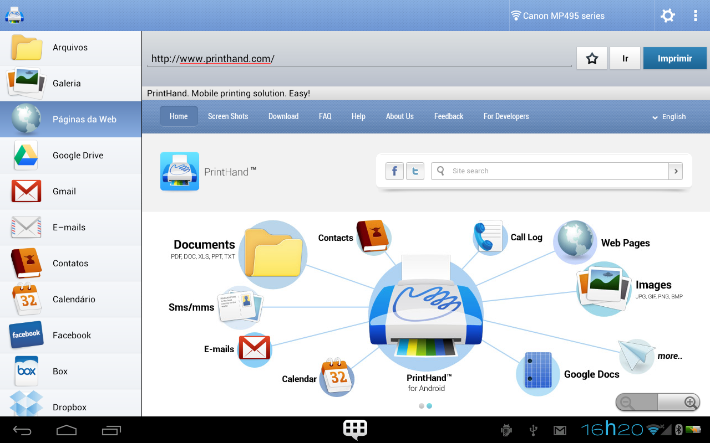Tap the recent apps button
This screenshot has width=710, height=443.
click(x=111, y=430)
